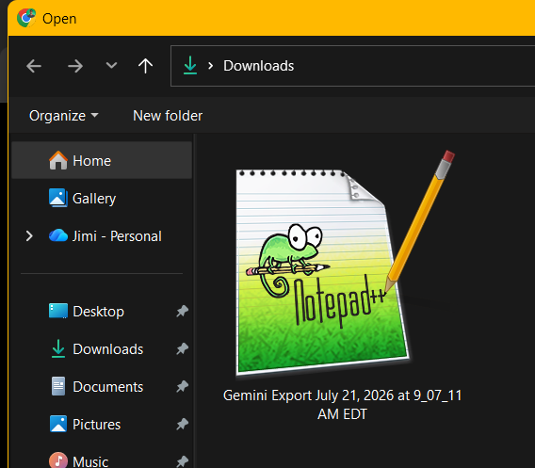The width and height of the screenshot is (535, 468).
Task: Click the Pictures folder icon
Action: click(x=58, y=424)
